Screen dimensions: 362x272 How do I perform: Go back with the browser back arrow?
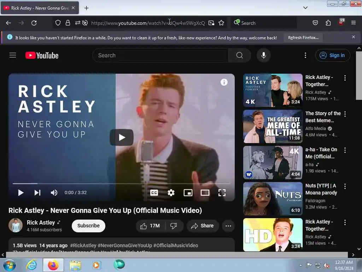coord(8,23)
